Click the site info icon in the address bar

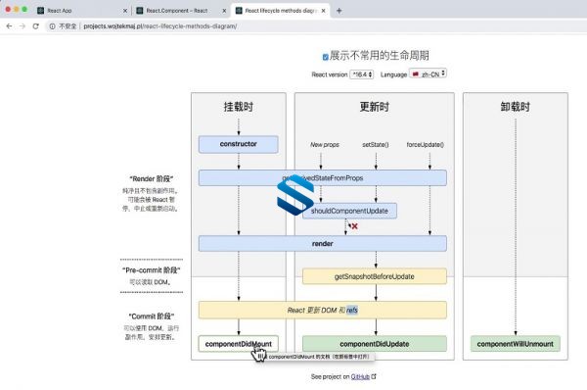tap(52, 26)
